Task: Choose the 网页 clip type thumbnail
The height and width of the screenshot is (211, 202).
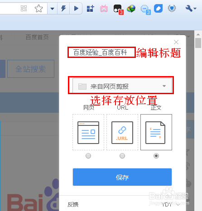Action: click(88, 132)
